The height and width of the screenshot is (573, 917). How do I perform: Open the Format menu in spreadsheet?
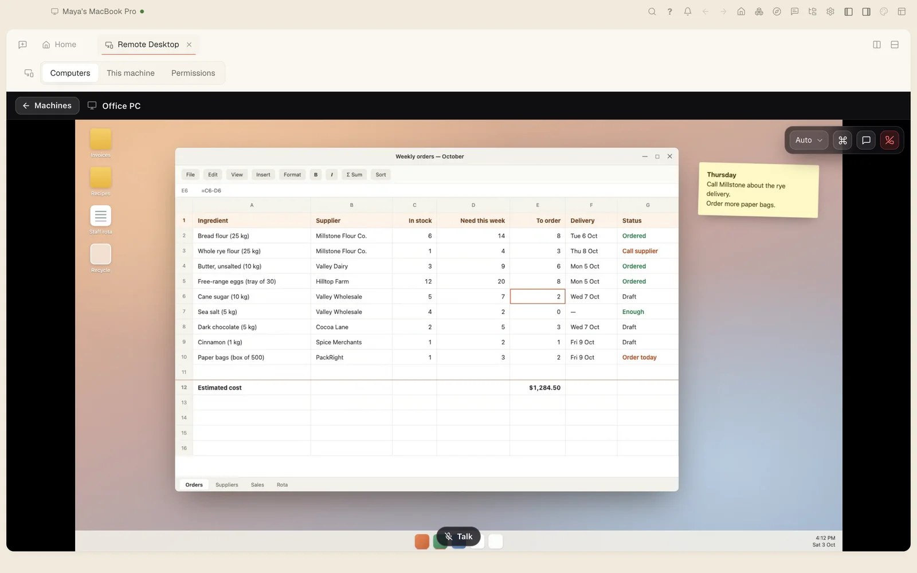(292, 175)
